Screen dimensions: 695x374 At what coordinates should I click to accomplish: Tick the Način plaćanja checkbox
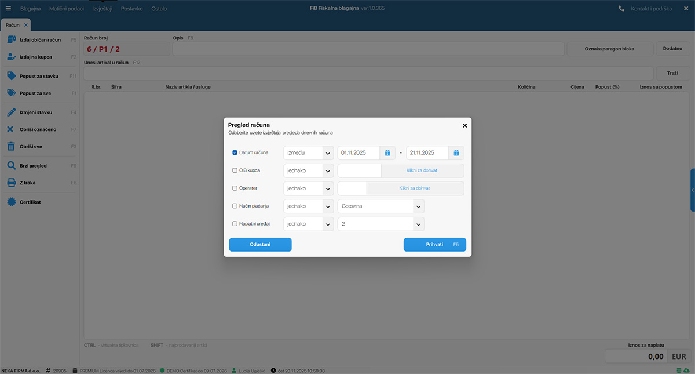[235, 206]
